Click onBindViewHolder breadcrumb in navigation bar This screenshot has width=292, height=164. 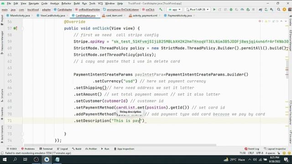click(88, 10)
